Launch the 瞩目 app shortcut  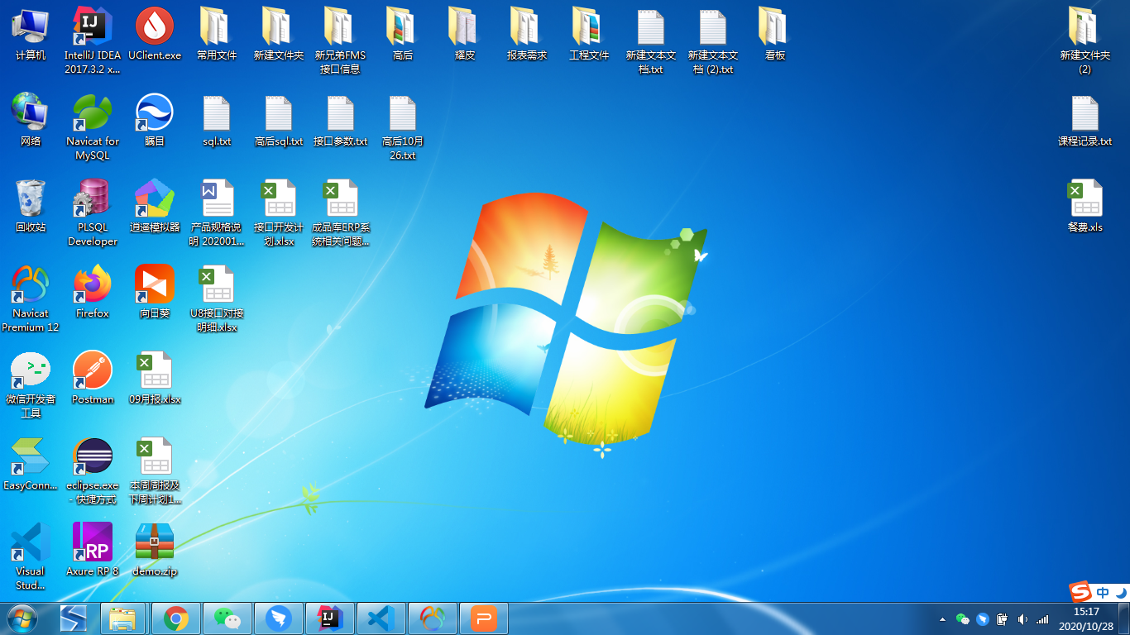point(155,121)
